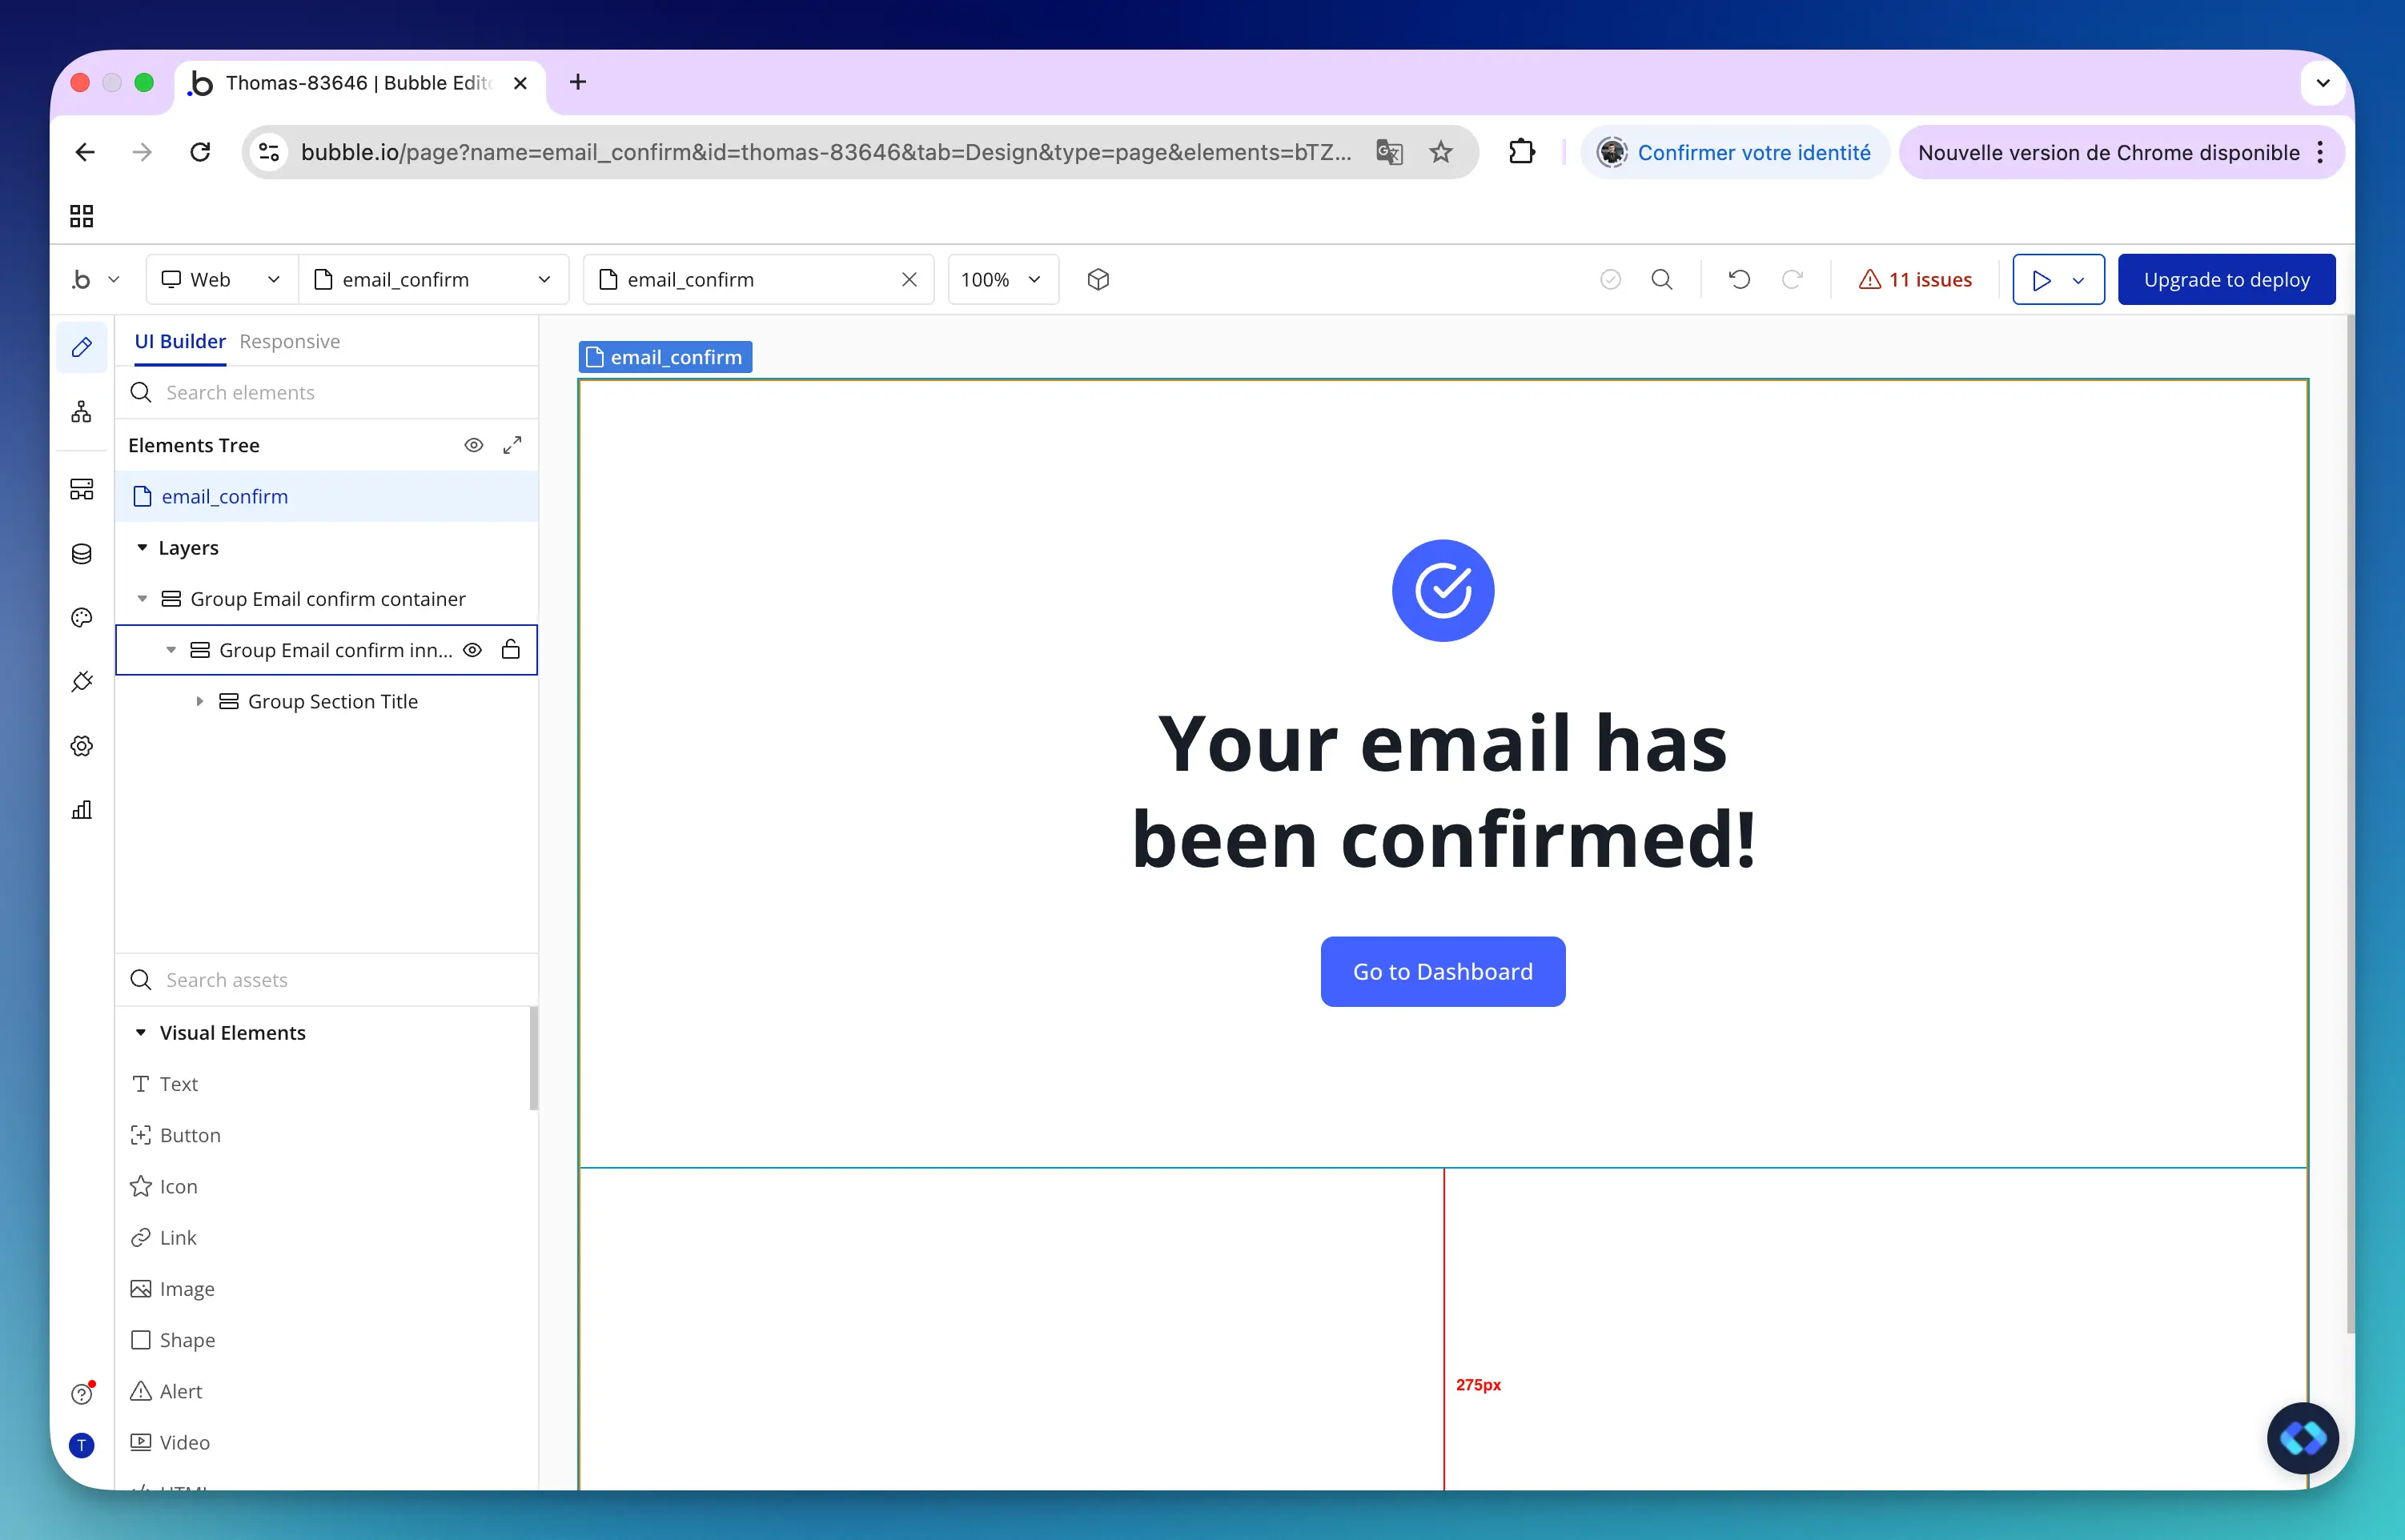The height and width of the screenshot is (1540, 2405).
Task: Click the browser address bar URL
Action: [825, 152]
